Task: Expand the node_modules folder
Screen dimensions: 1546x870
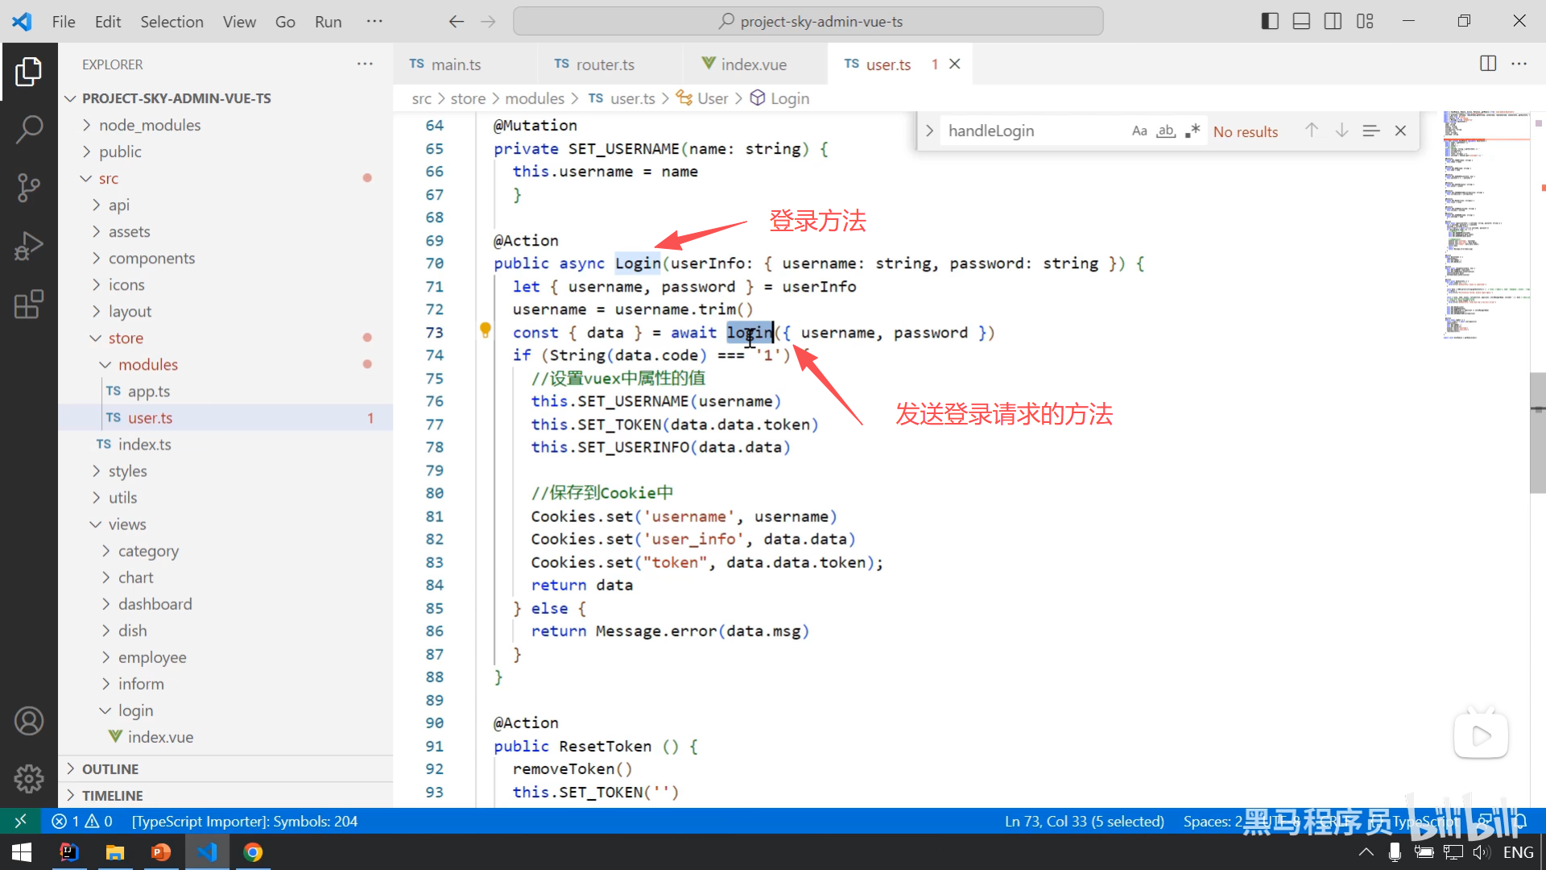Action: [x=150, y=125]
